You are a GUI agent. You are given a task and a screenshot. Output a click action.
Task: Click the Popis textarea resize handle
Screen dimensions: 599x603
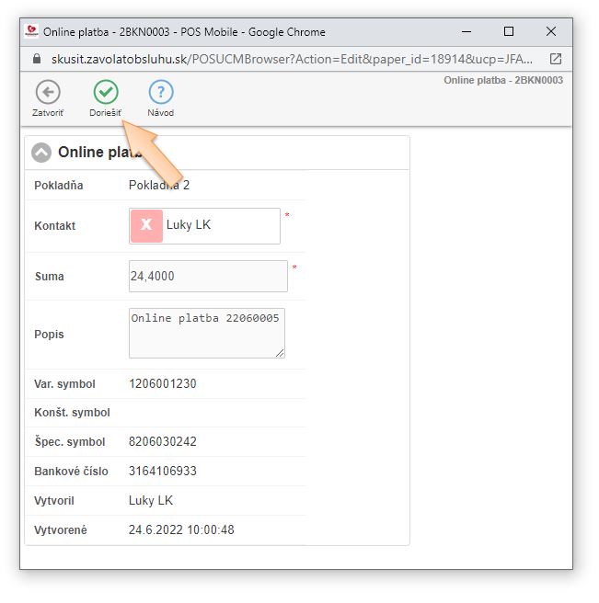click(280, 353)
